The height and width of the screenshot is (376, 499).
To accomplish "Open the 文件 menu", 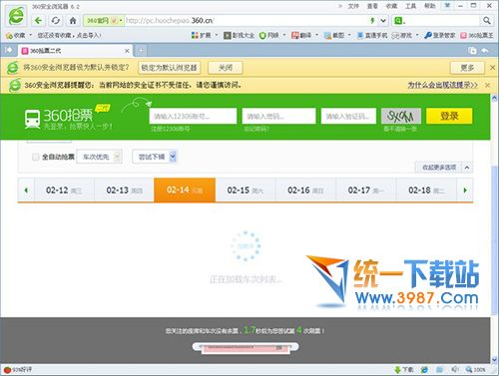I will [353, 6].
